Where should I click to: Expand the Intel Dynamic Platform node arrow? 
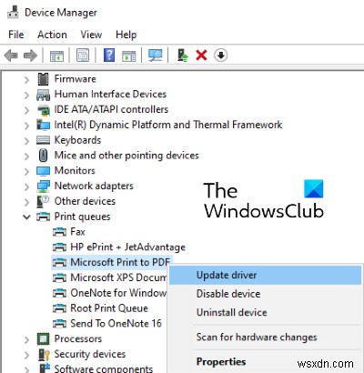[26, 126]
